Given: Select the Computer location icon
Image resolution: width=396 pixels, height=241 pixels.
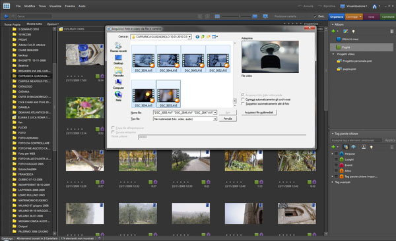Looking at the screenshot, I should pyautogui.click(x=118, y=84).
